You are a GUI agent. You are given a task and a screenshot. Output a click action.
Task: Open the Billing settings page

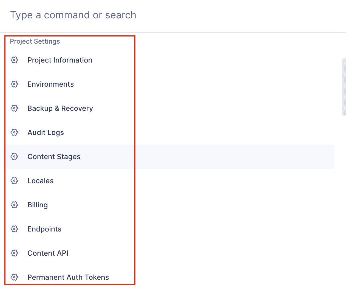click(38, 205)
